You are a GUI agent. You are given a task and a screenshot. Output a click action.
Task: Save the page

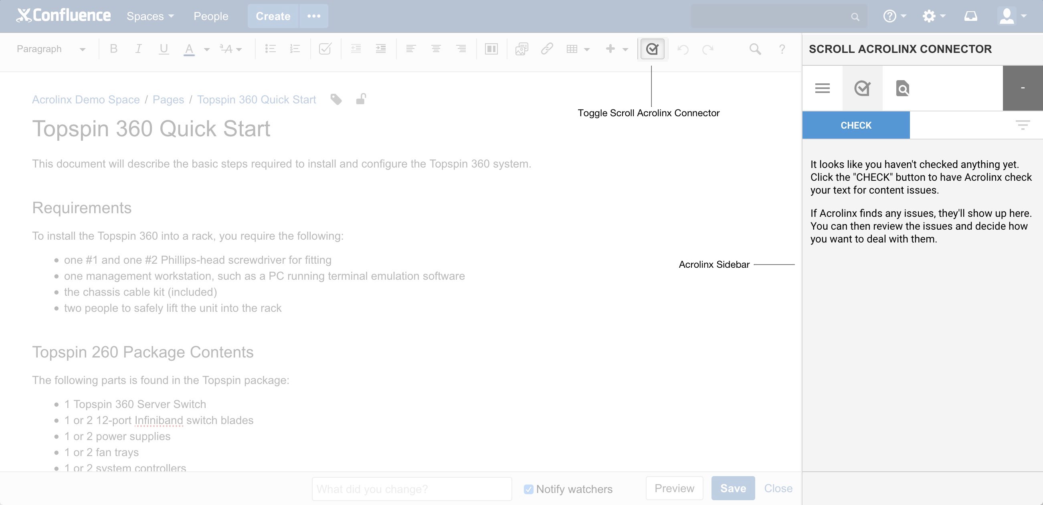(733, 488)
